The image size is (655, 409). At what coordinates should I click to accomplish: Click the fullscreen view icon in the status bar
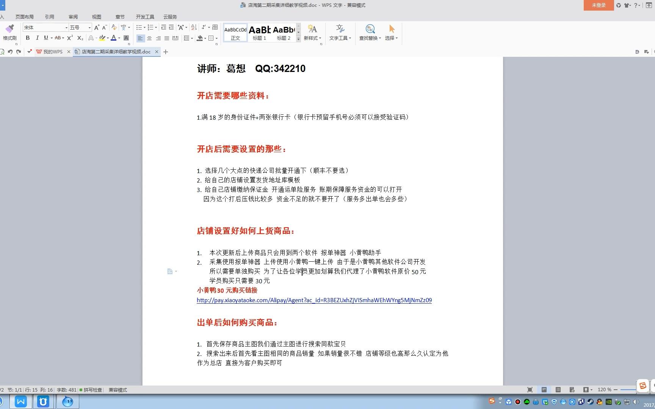tap(530, 390)
